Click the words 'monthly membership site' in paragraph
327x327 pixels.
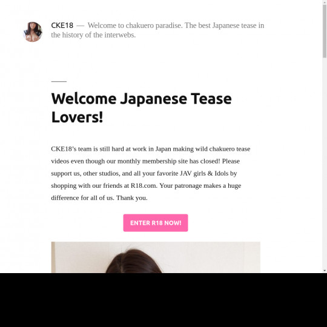tap(153, 161)
